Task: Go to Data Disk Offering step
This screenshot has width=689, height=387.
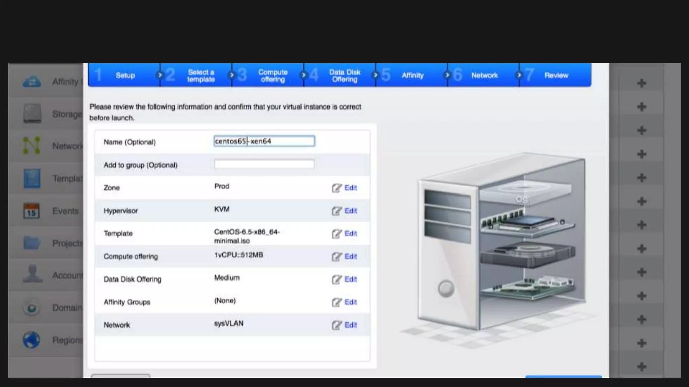Action: [344, 76]
